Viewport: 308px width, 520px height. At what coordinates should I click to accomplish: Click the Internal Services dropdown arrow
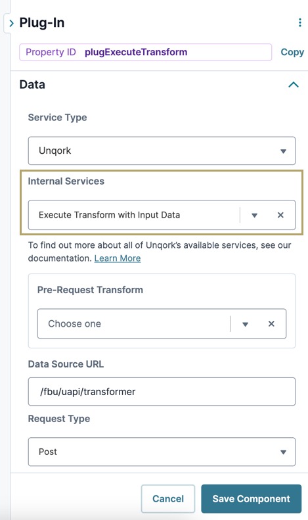click(254, 215)
